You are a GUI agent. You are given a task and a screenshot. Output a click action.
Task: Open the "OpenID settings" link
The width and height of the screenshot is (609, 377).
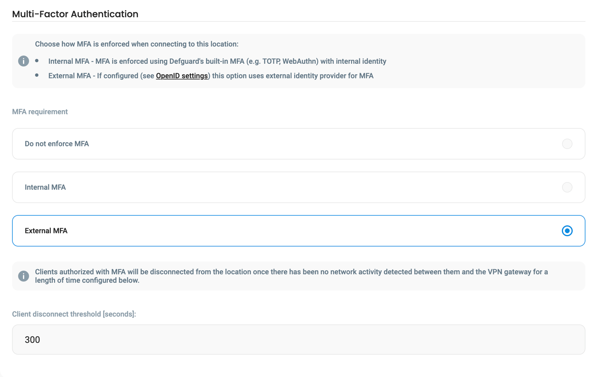tap(182, 75)
